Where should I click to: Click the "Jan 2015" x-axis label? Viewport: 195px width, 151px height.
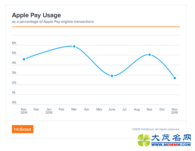point(49,111)
